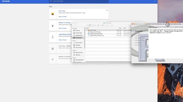Eject the RStudio volume in Finder sidebar

pyautogui.click(x=83, y=55)
